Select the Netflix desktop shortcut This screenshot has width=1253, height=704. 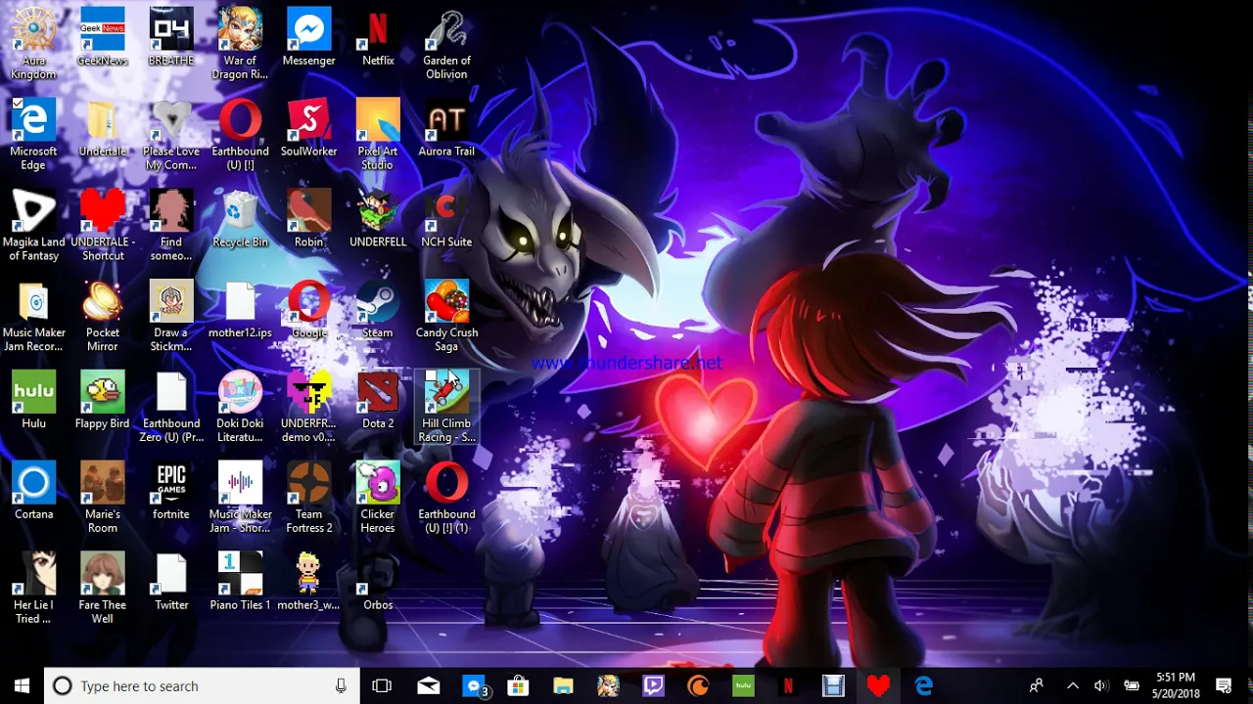(x=378, y=37)
